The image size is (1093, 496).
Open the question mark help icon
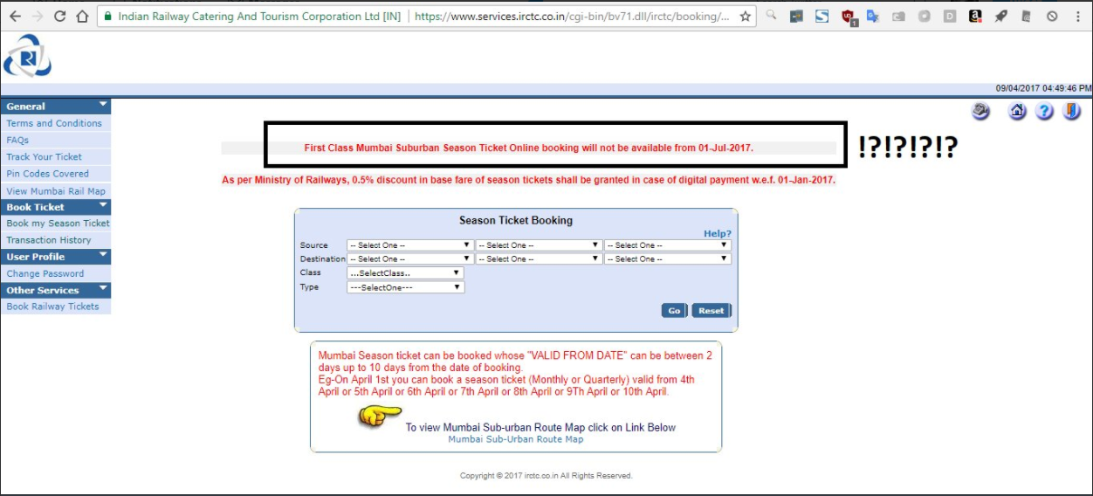1044,112
